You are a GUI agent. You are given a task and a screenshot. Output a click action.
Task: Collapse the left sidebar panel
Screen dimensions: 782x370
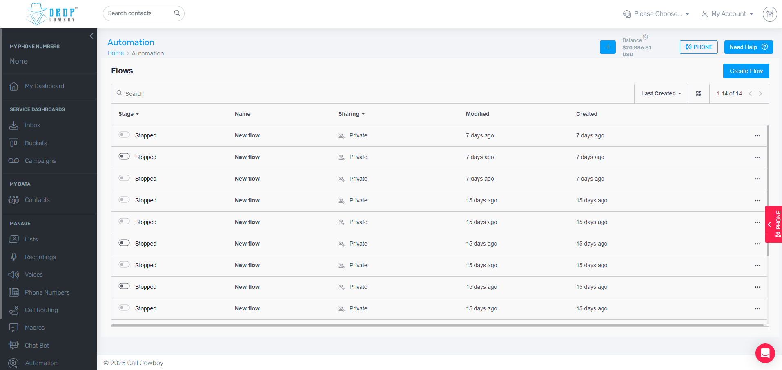(x=91, y=36)
